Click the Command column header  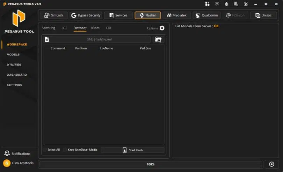tap(58, 48)
